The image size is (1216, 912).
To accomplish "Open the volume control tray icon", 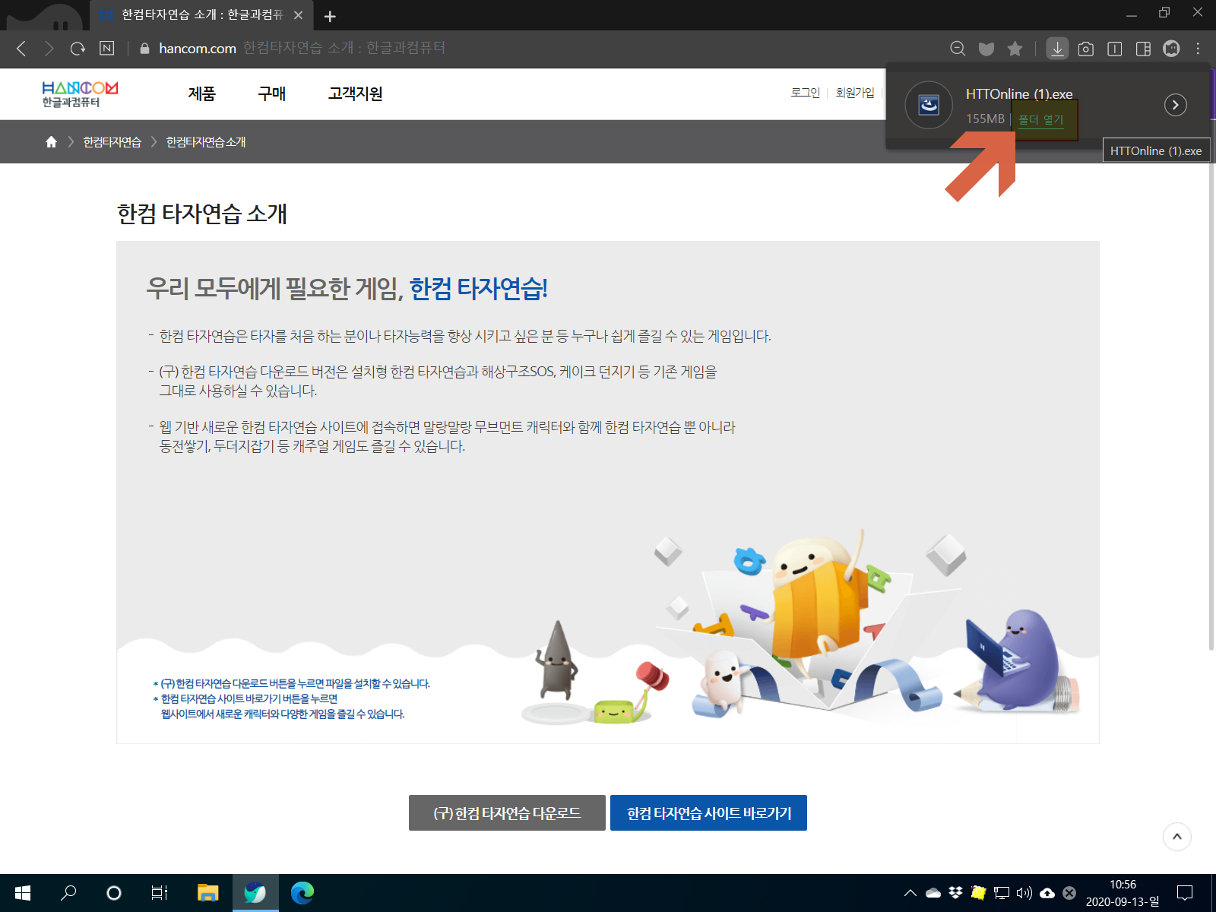I will [x=1024, y=893].
